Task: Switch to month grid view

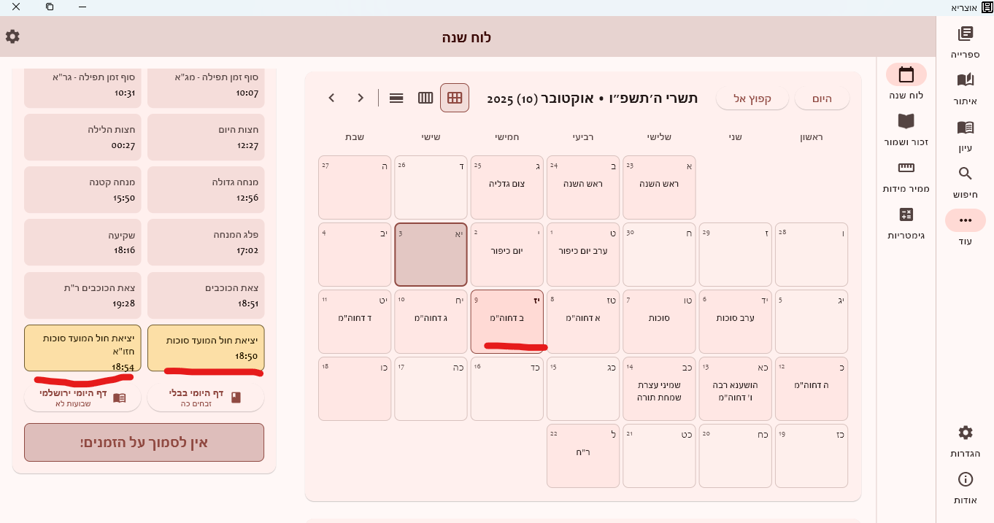Action: click(455, 98)
